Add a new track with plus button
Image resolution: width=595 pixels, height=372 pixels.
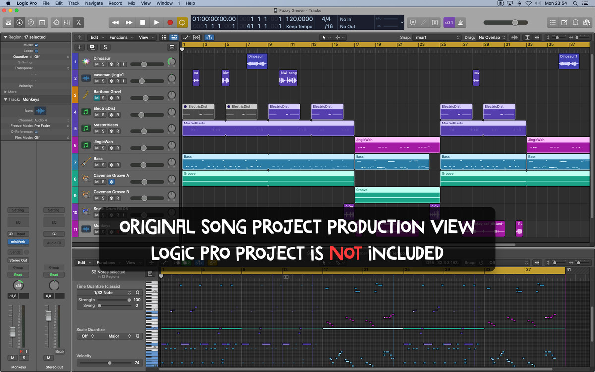[x=79, y=47]
